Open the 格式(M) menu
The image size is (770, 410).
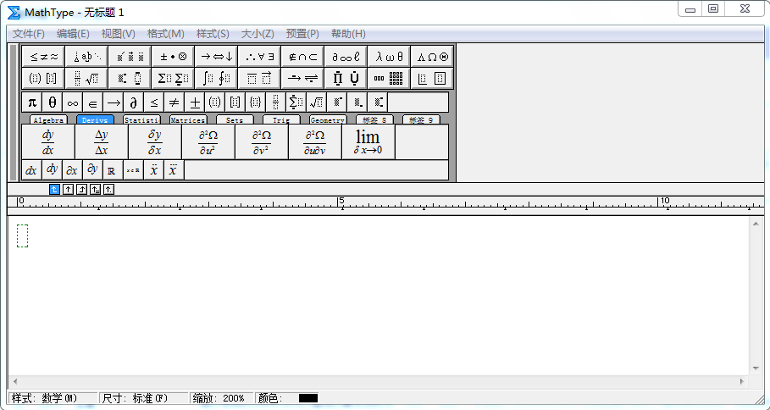coord(166,34)
